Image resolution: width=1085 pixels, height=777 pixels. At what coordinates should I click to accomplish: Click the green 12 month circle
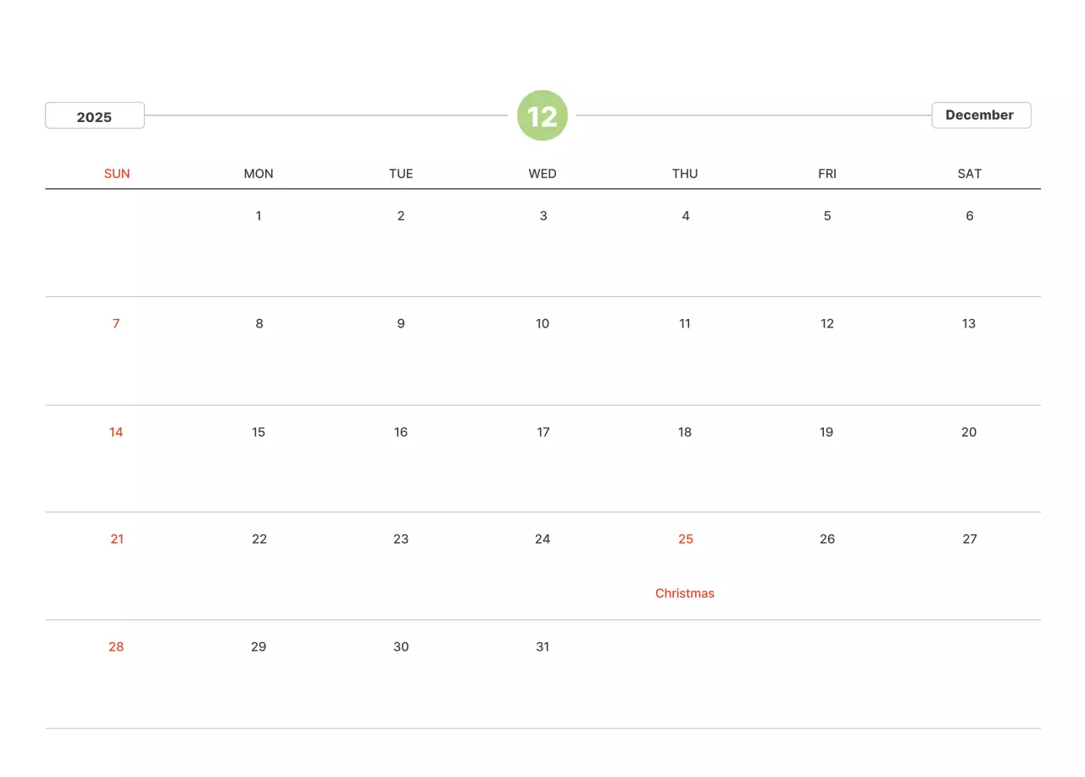click(x=542, y=115)
